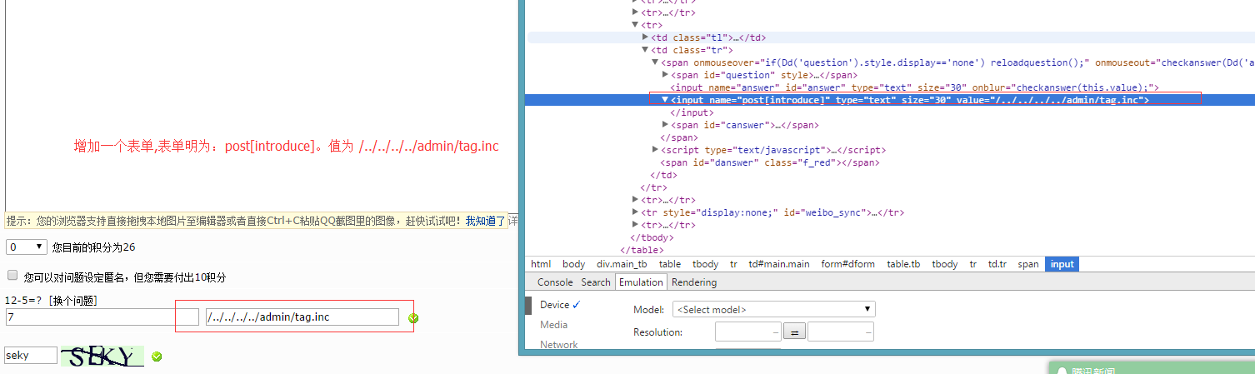
Task: Click the swap resolution dimensions button
Action: pos(794,332)
